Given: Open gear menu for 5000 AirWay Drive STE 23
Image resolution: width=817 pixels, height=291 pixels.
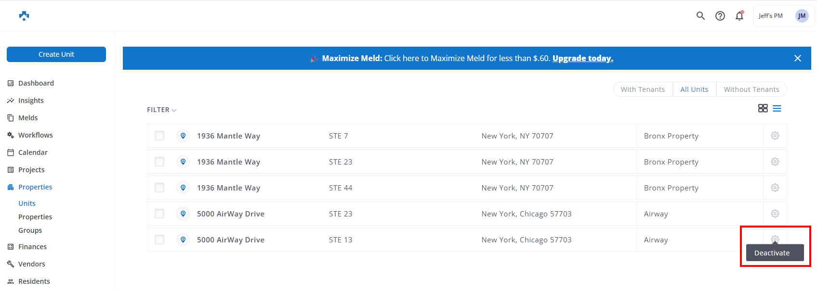Looking at the screenshot, I should tap(775, 214).
